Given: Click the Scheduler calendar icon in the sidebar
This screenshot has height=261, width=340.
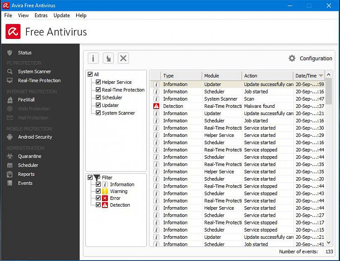Looking at the screenshot, I should coord(10,165).
